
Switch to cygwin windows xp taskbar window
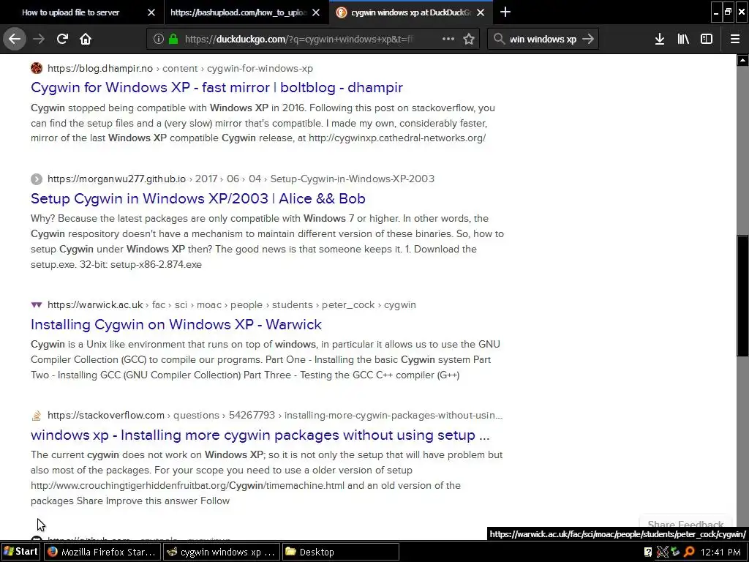(x=221, y=552)
